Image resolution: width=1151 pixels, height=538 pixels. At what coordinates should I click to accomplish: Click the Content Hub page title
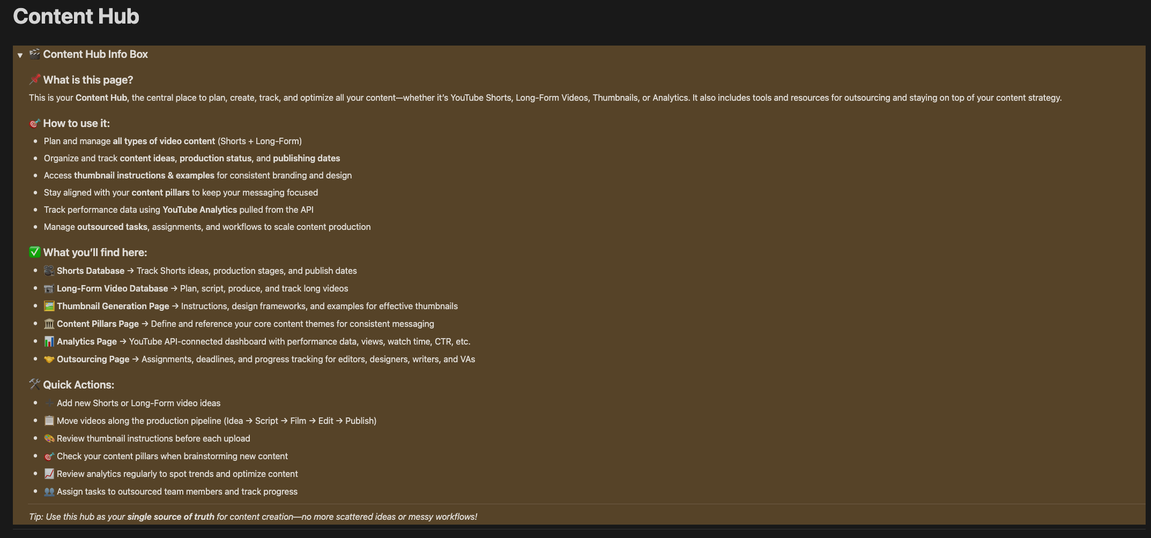(76, 17)
